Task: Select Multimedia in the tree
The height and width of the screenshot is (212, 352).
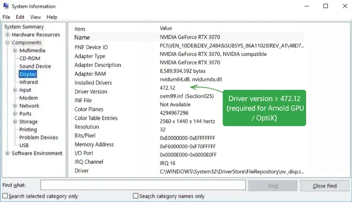Action: pyautogui.click(x=32, y=51)
